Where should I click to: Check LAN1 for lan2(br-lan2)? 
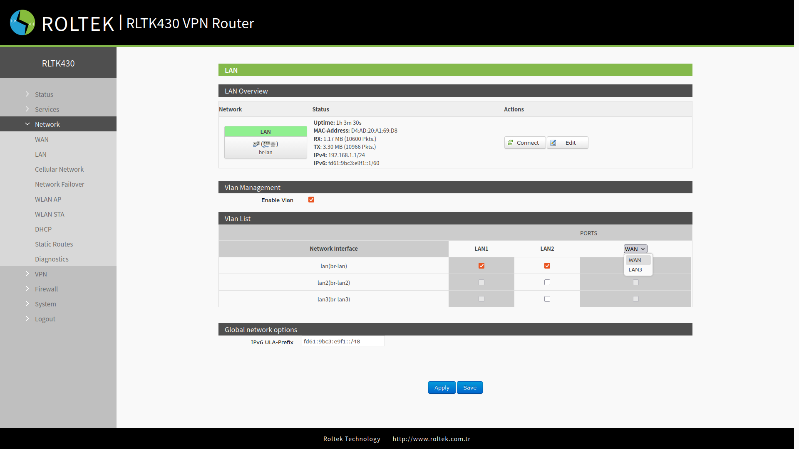click(481, 282)
